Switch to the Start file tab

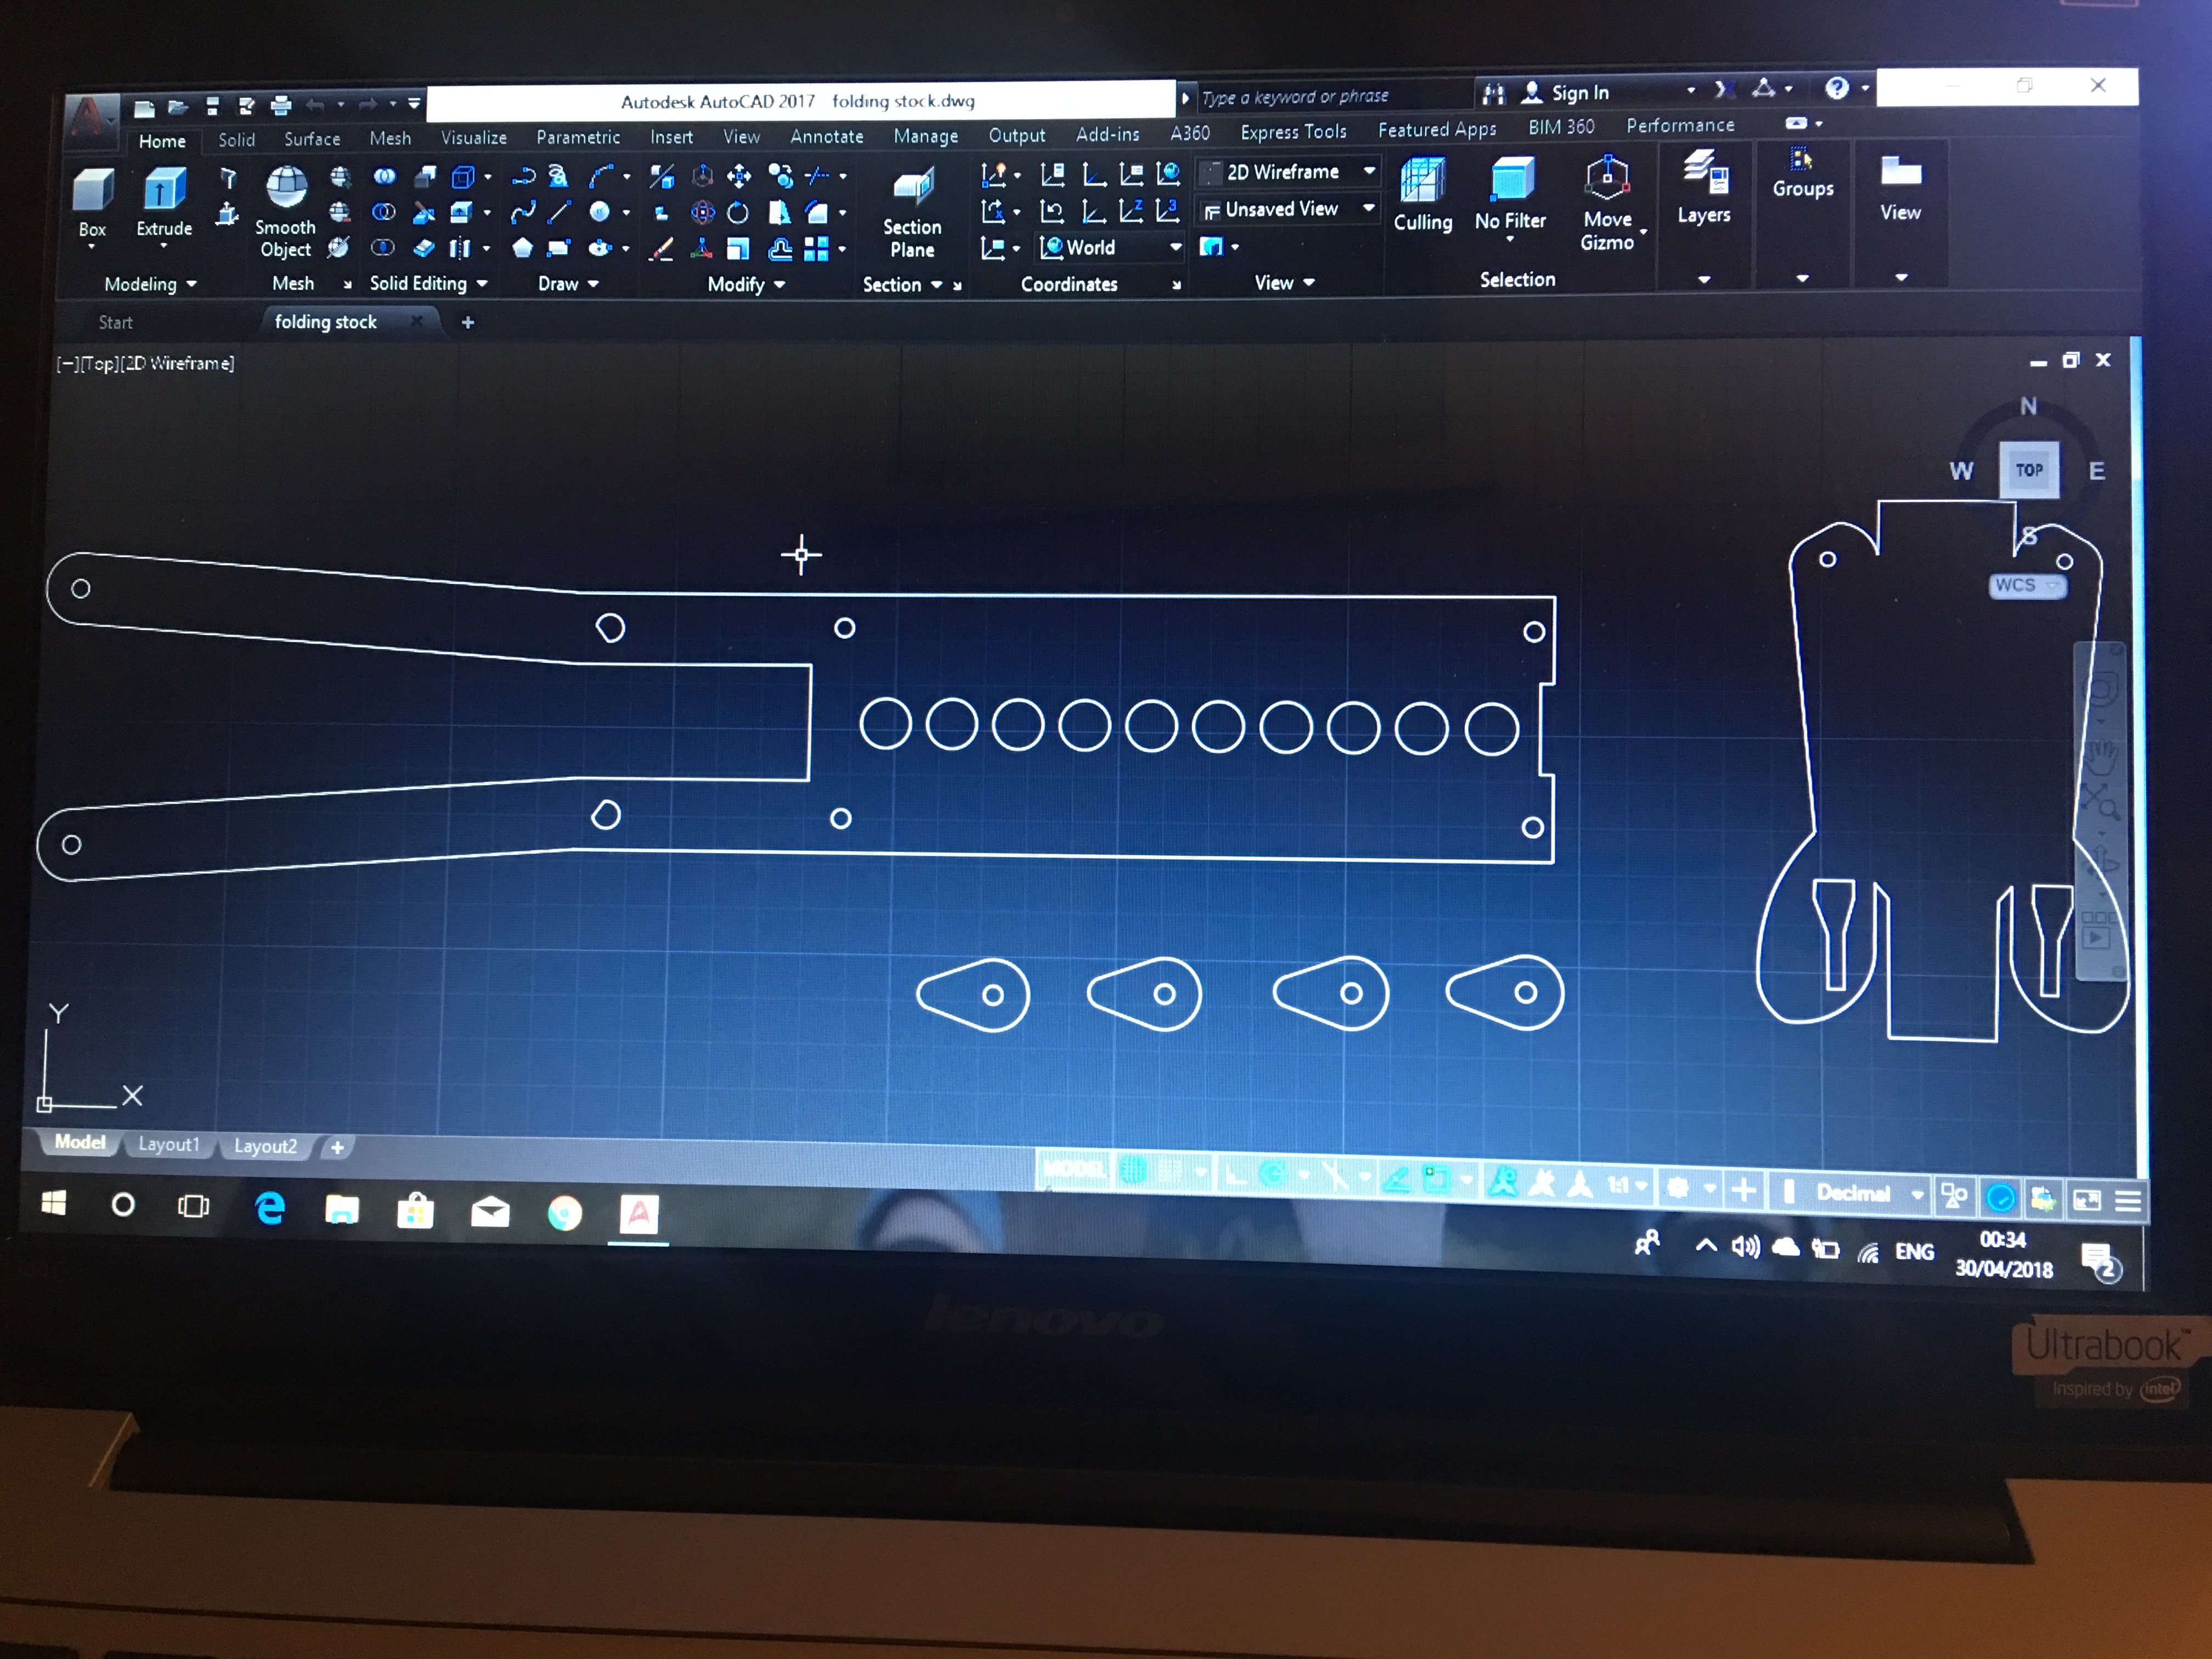coord(115,322)
